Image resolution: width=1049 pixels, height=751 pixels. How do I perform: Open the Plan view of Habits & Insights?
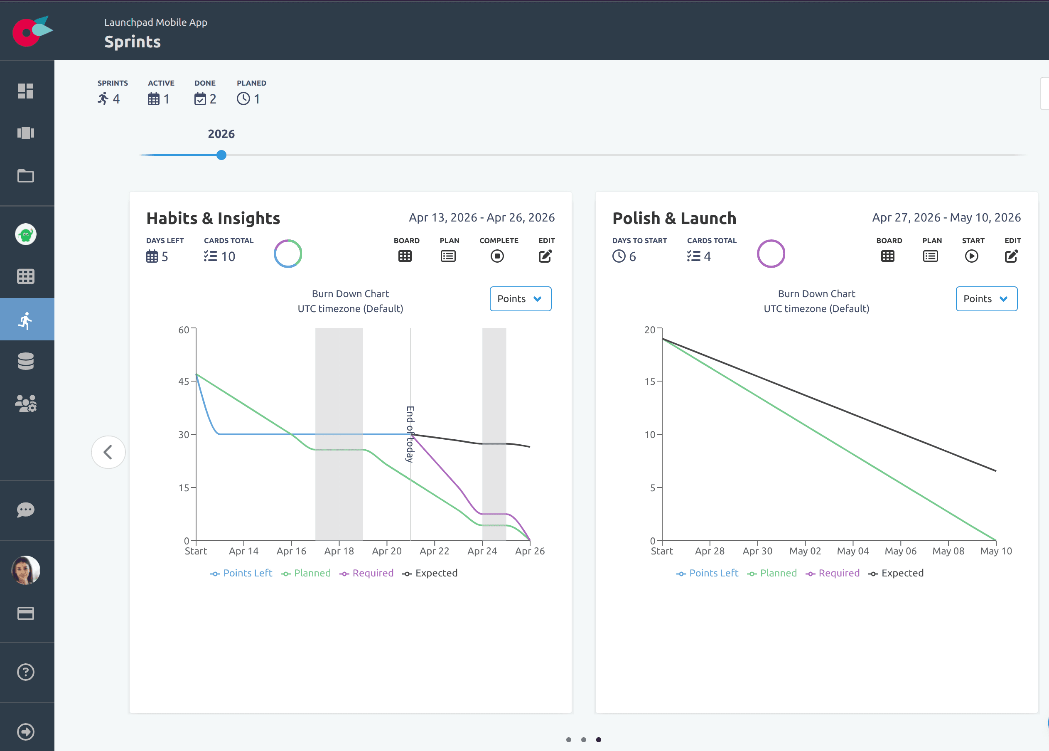click(447, 256)
